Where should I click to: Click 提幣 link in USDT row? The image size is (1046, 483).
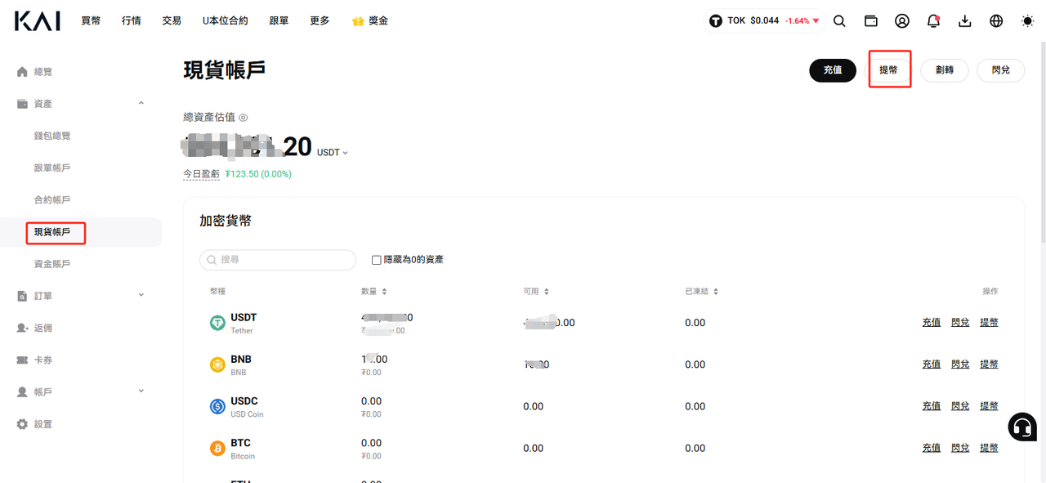pyautogui.click(x=989, y=323)
